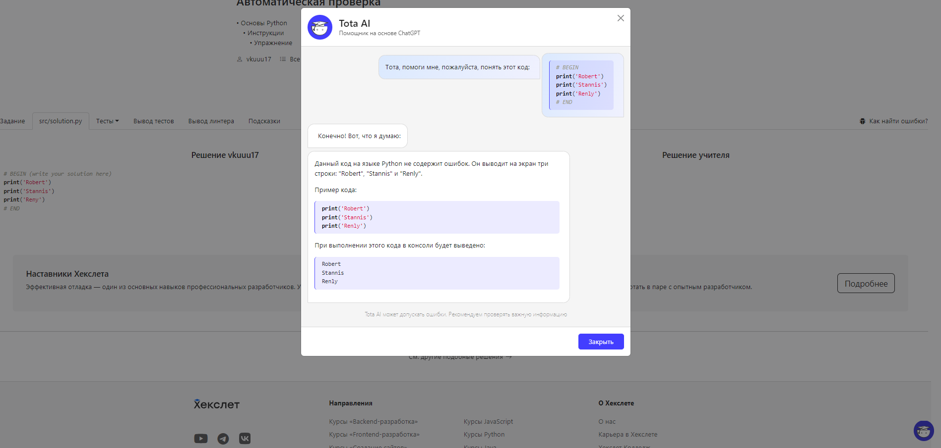Select the src/solution.py tab
The image size is (941, 448).
[61, 121]
